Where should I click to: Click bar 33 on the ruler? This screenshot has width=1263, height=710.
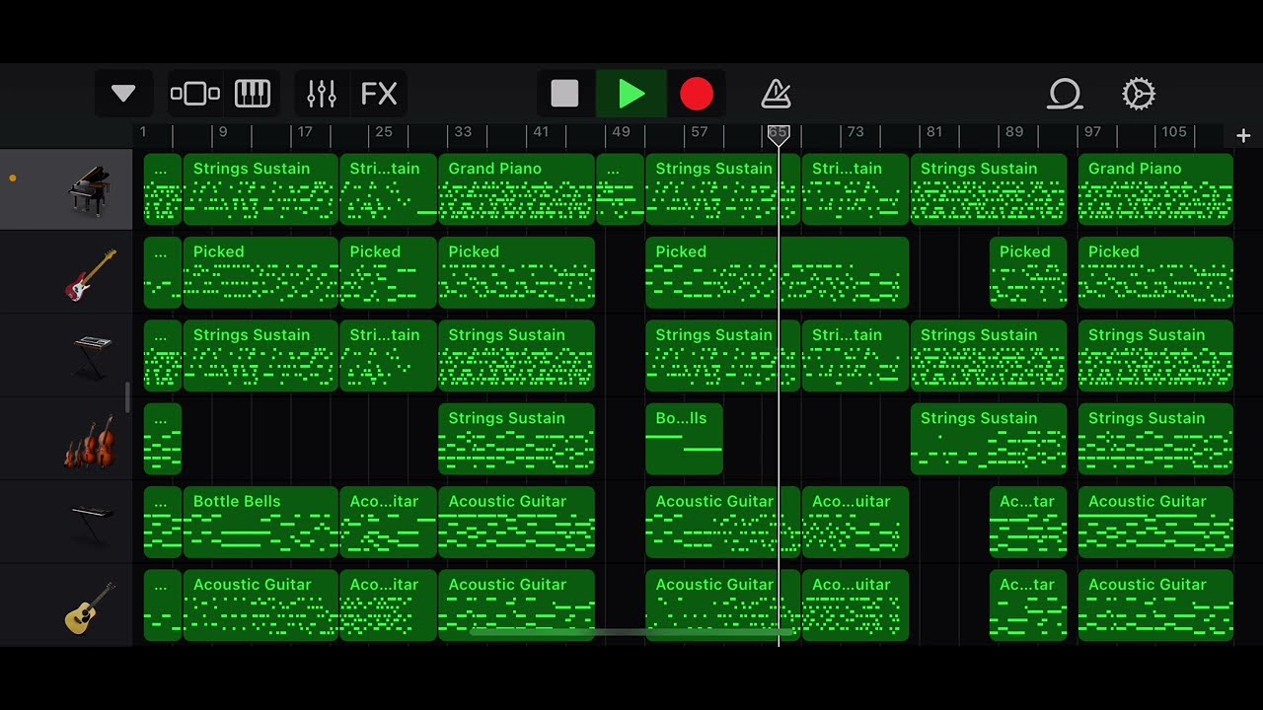463,132
